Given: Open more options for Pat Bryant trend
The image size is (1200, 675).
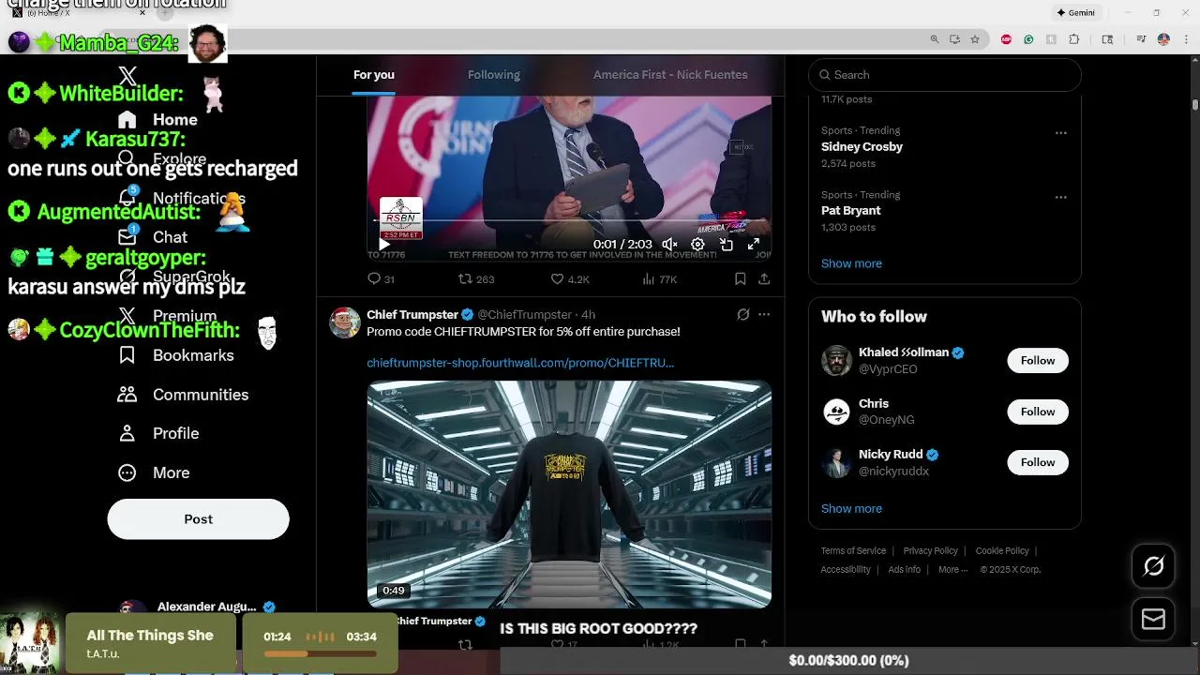Looking at the screenshot, I should [1061, 198].
